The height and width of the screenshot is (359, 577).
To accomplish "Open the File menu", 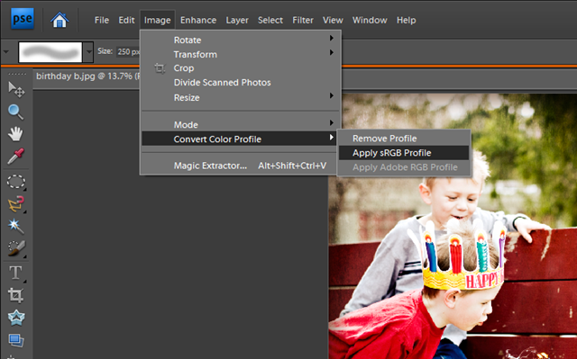I will (102, 20).
